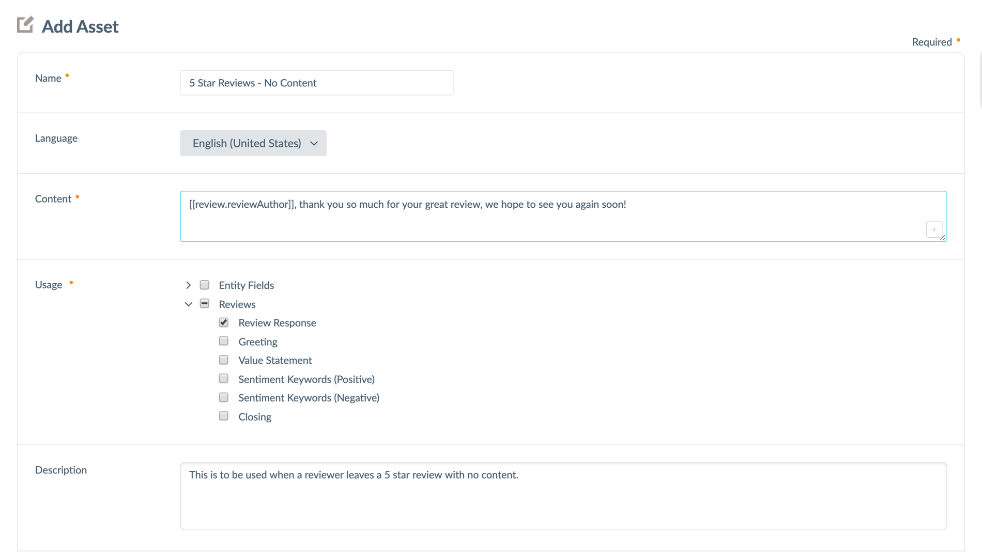Click the Content resize handle corner

point(943,238)
